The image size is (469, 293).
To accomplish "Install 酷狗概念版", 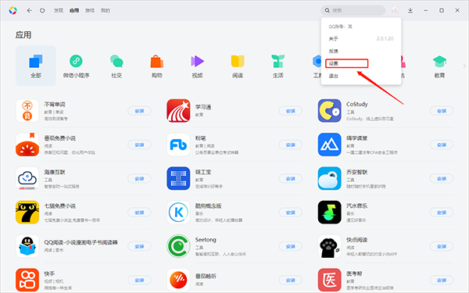I will pos(291,213).
